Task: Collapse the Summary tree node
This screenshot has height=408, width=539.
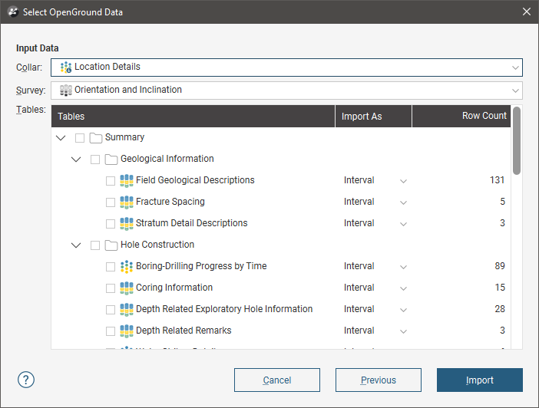Action: [x=61, y=138]
